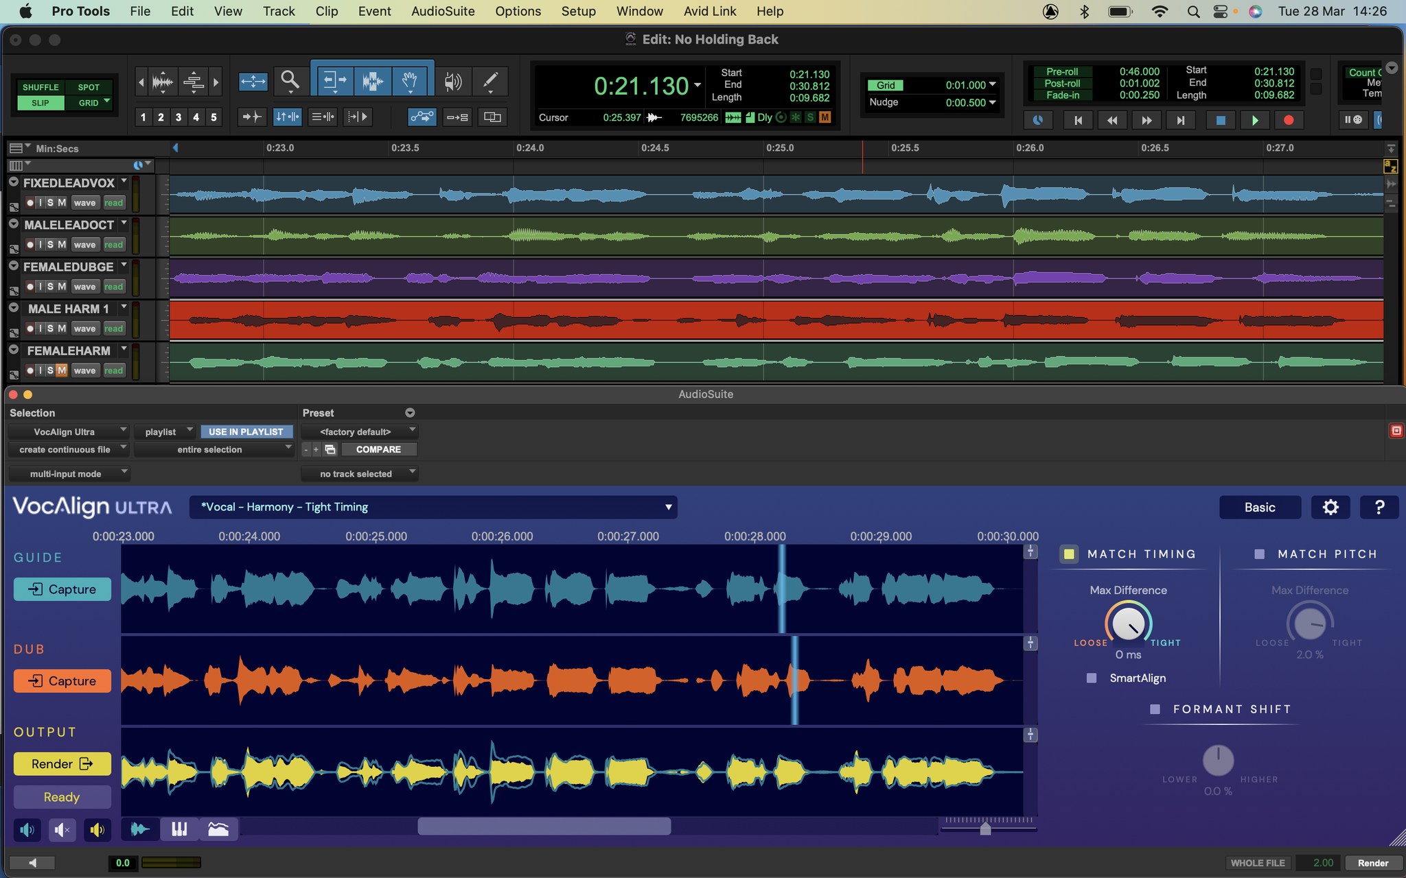1406x878 pixels.
Task: Open the factory default preset menu
Action: (x=359, y=431)
